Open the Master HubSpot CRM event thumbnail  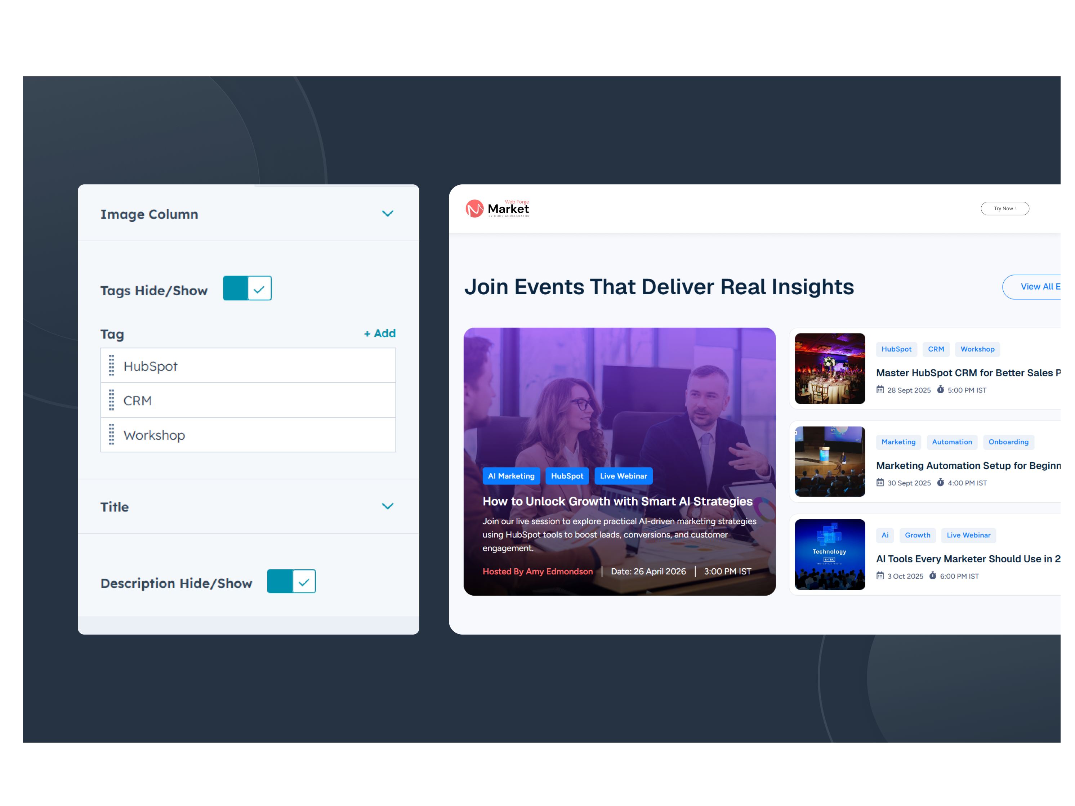(x=830, y=368)
